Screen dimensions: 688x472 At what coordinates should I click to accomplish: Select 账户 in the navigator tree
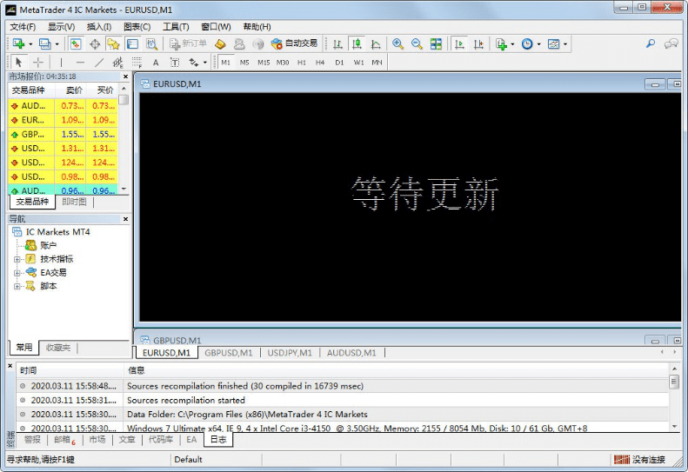[48, 245]
